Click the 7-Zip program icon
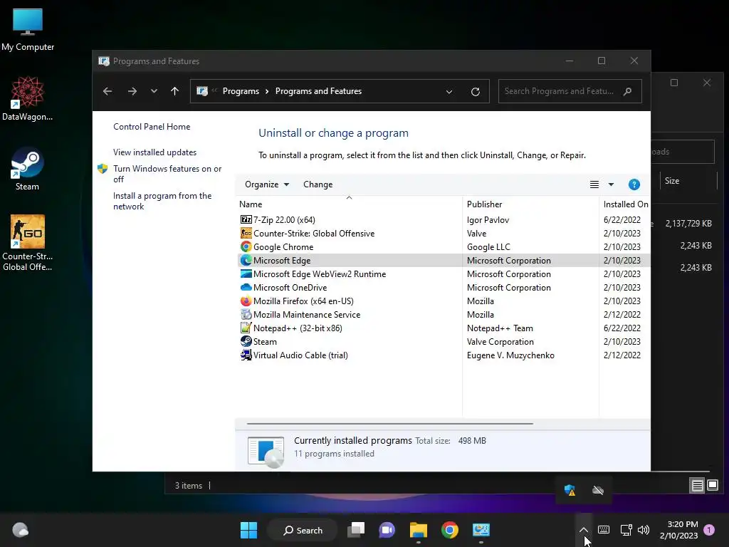 tap(246, 219)
